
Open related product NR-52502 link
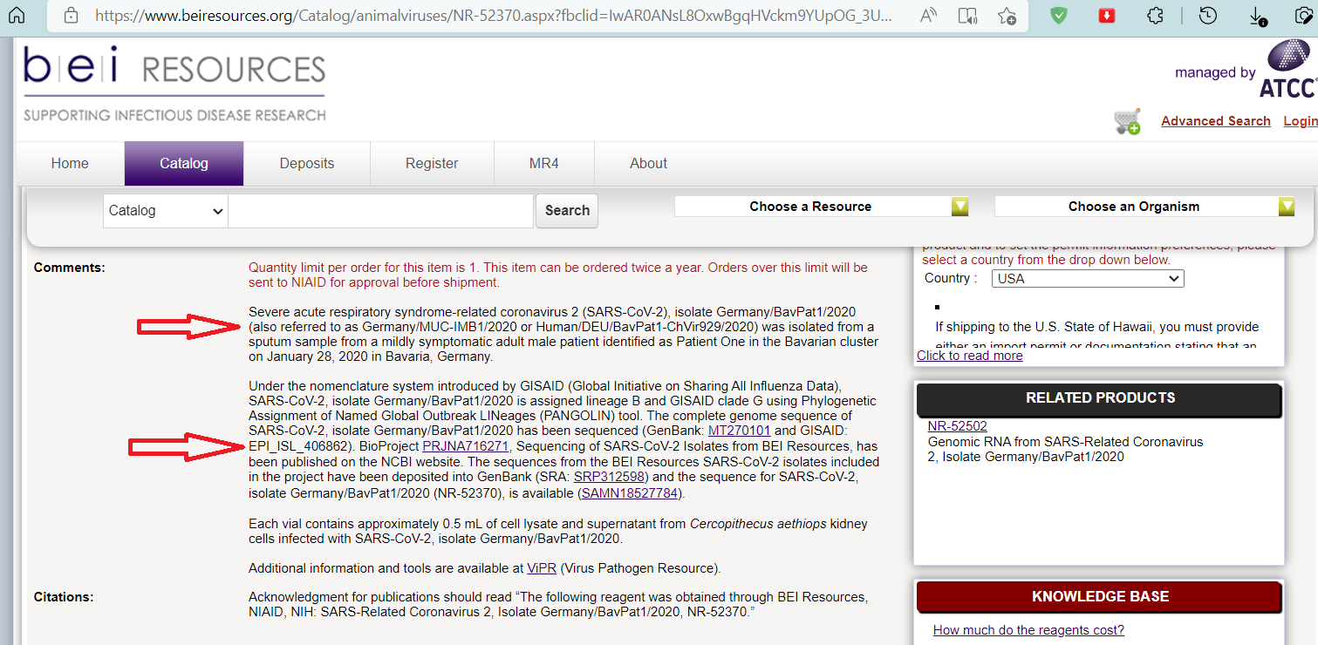click(x=957, y=426)
